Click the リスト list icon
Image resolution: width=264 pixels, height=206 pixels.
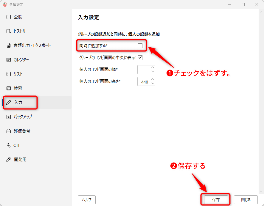point(9,74)
